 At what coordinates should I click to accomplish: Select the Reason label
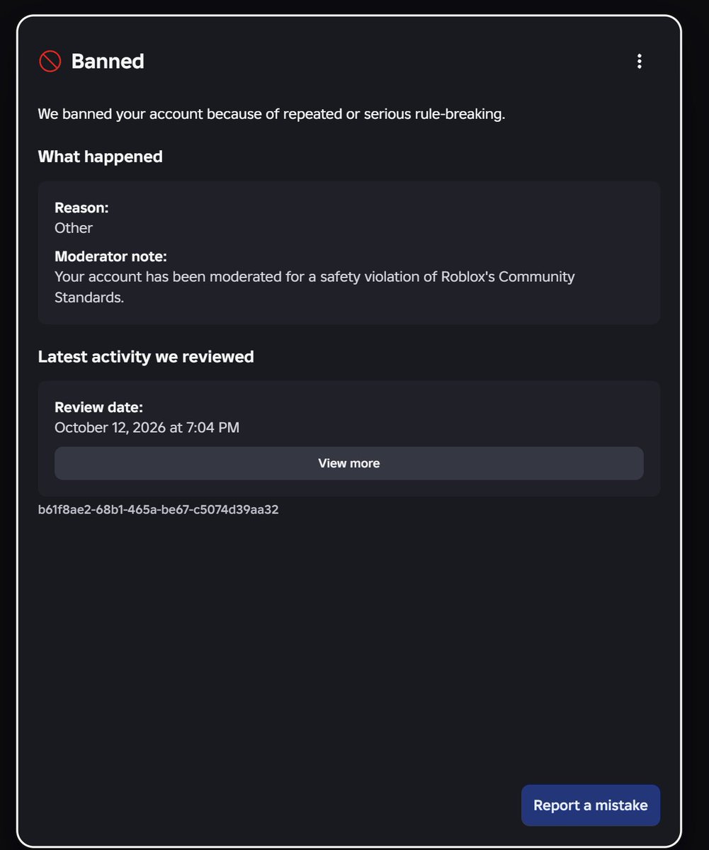pos(81,208)
